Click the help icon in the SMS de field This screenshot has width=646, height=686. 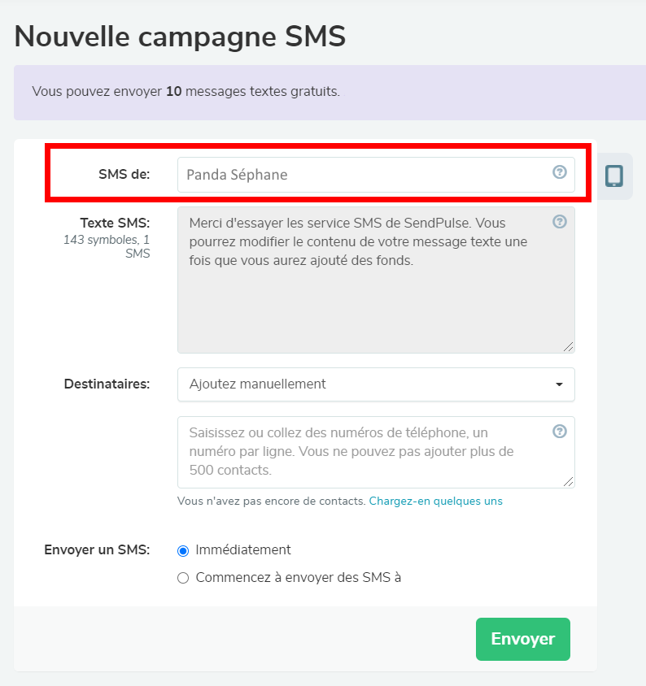[560, 172]
